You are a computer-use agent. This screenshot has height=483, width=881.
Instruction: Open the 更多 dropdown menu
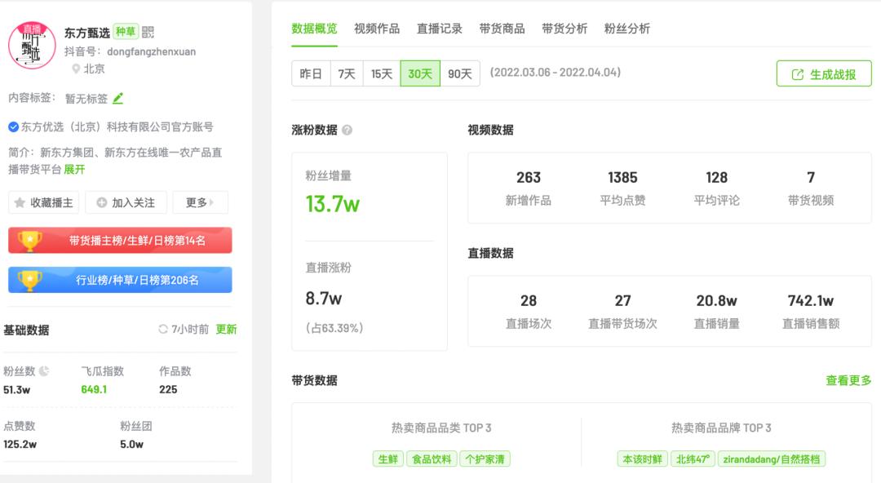click(200, 202)
